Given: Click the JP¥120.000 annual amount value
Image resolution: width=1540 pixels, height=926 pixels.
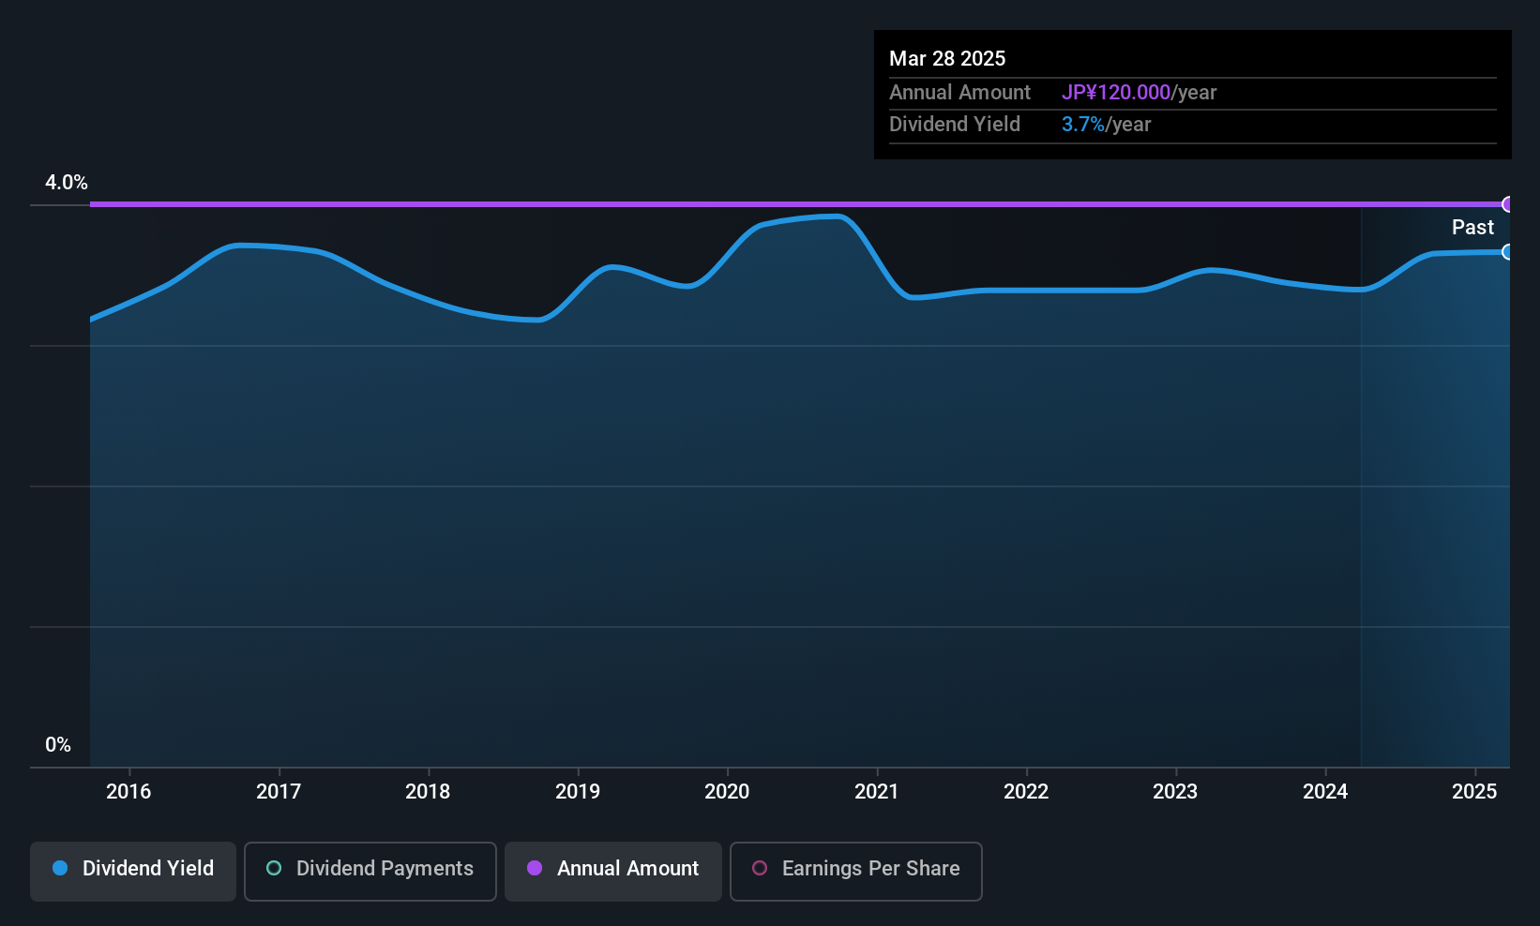Looking at the screenshot, I should tap(1116, 92).
